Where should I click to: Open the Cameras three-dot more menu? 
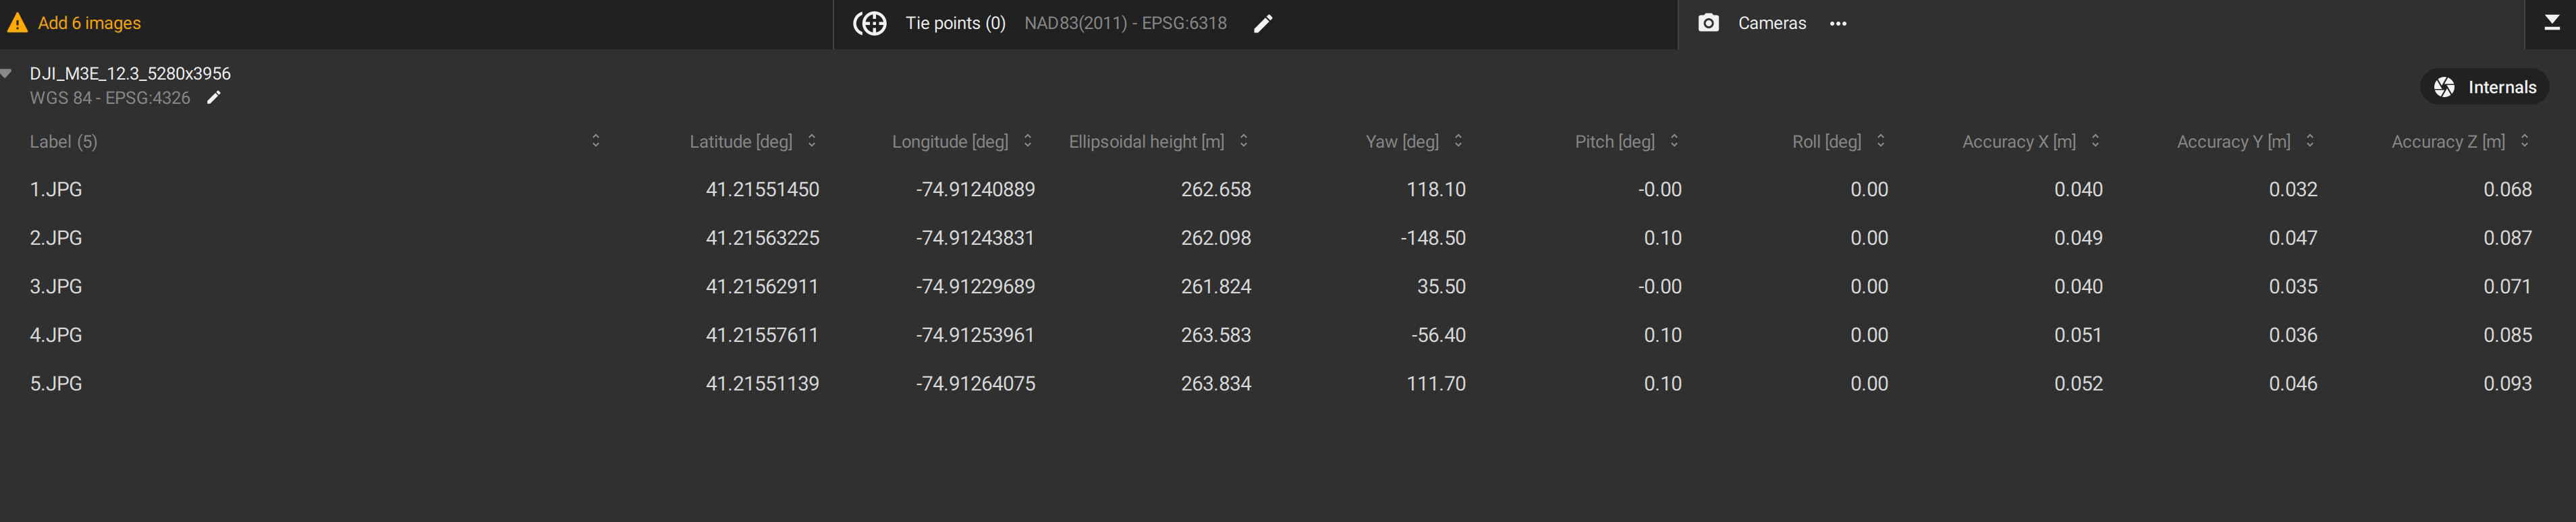tap(1838, 23)
